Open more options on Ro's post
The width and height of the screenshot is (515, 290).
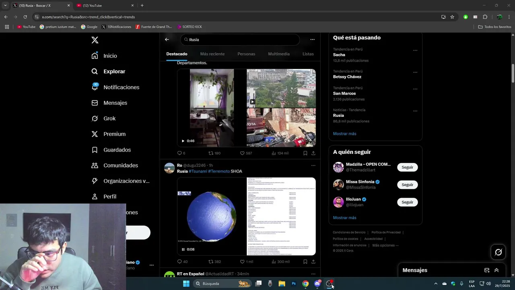click(313, 166)
